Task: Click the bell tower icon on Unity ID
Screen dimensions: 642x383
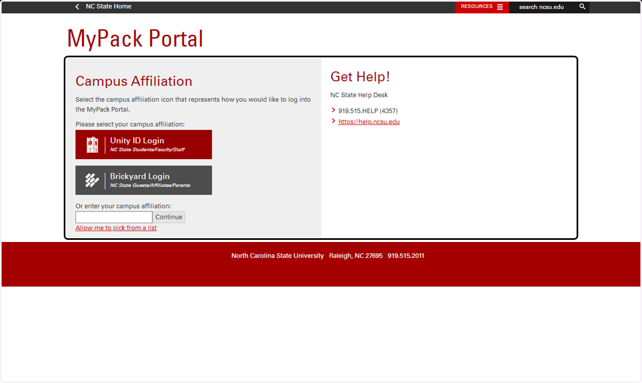Action: (93, 145)
